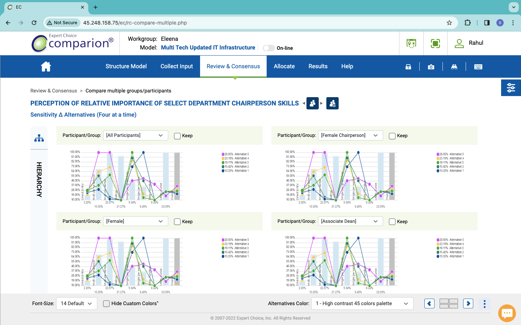Open browser extensions puzzle icon
This screenshot has width=521, height=325.
(467, 23)
